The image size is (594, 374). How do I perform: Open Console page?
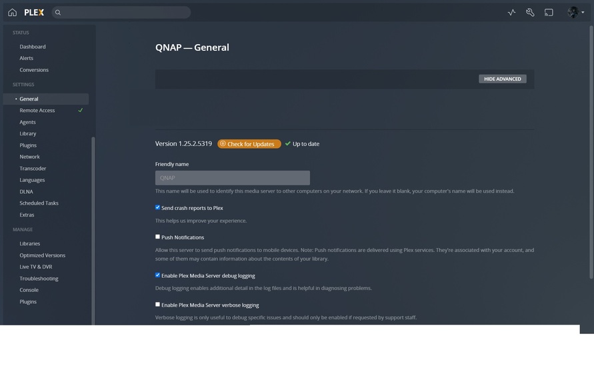pyautogui.click(x=29, y=290)
